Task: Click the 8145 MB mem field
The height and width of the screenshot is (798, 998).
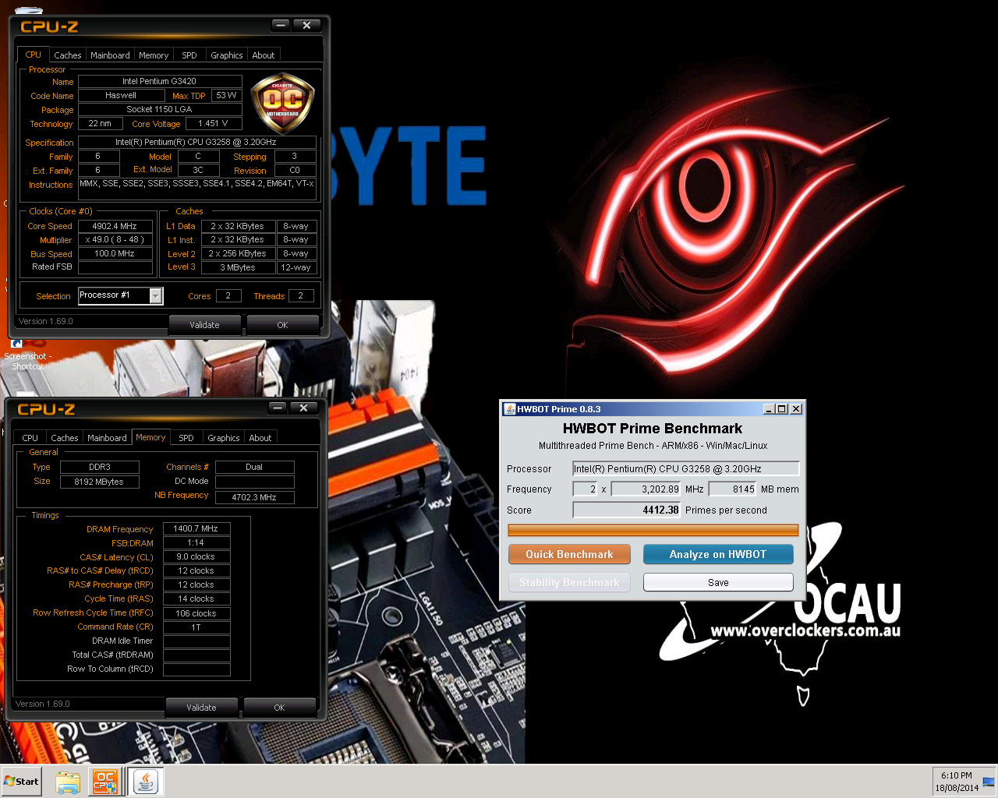Action: [732, 489]
